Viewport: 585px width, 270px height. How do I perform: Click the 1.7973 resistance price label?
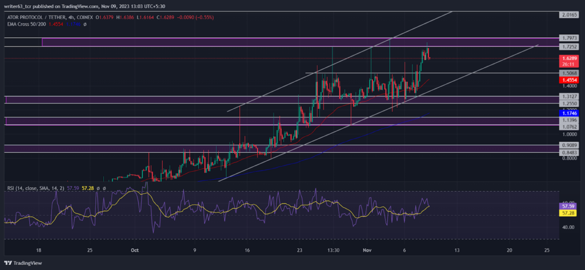point(568,38)
